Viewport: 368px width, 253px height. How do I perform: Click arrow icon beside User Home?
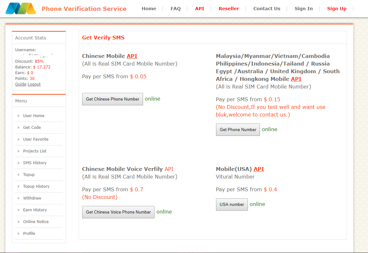(19, 116)
